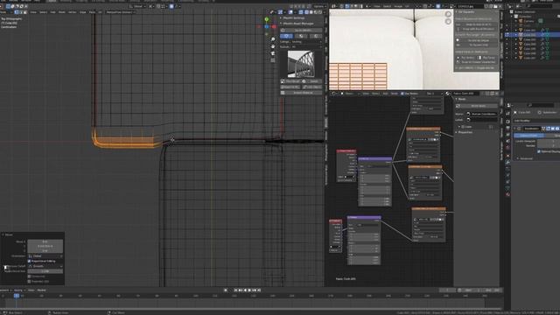The width and height of the screenshot is (560, 315).
Task: Click Levels Viewport value field
Action: [549, 142]
